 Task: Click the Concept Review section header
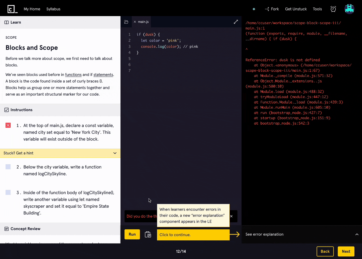(60, 229)
